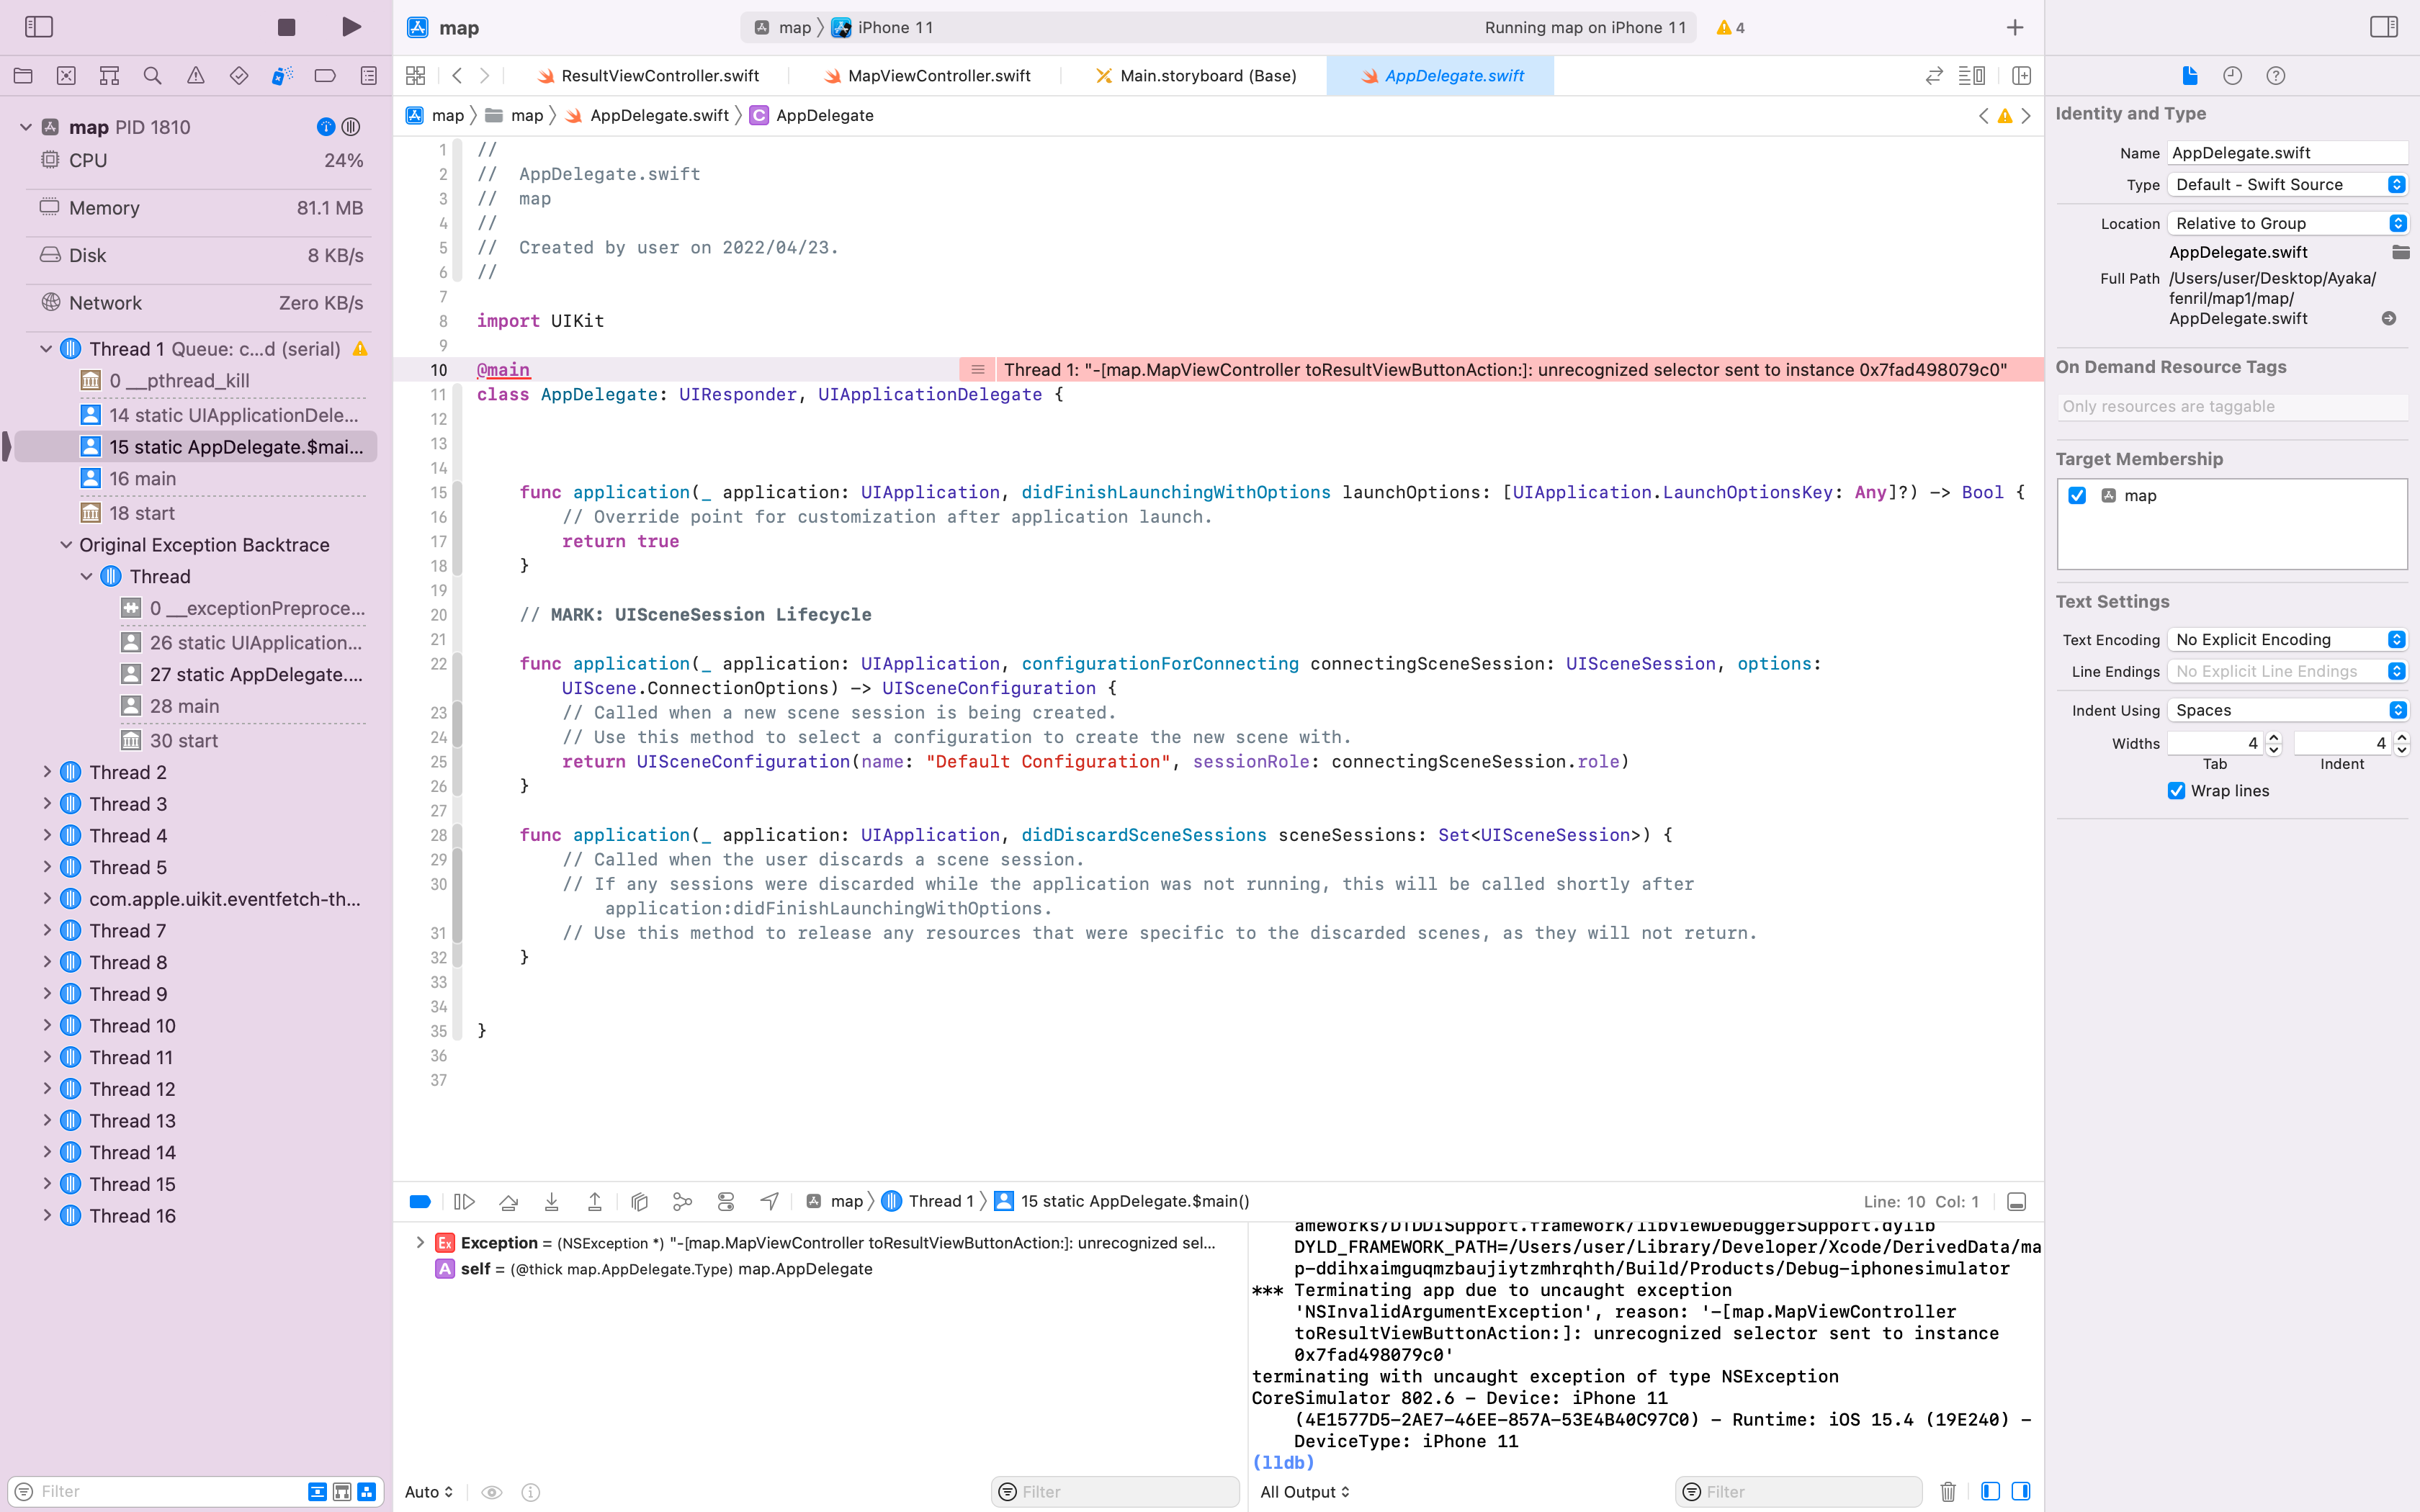Screen dimensions: 2420x1512
Task: Open the Indent Using Spaces dropdown
Action: pyautogui.click(x=2288, y=709)
